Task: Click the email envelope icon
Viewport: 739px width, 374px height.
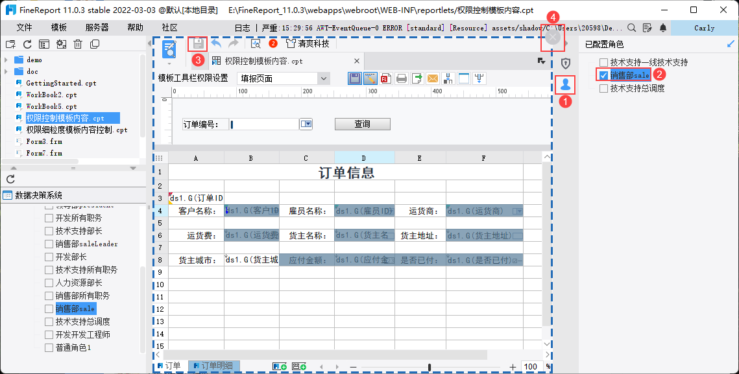Action: [433, 78]
